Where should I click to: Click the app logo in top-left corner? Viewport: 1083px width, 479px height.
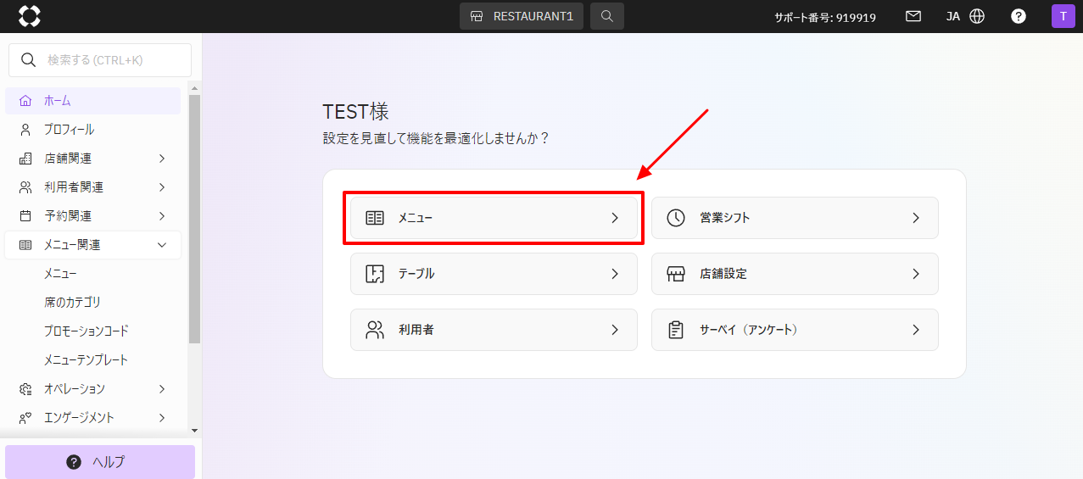[x=30, y=16]
